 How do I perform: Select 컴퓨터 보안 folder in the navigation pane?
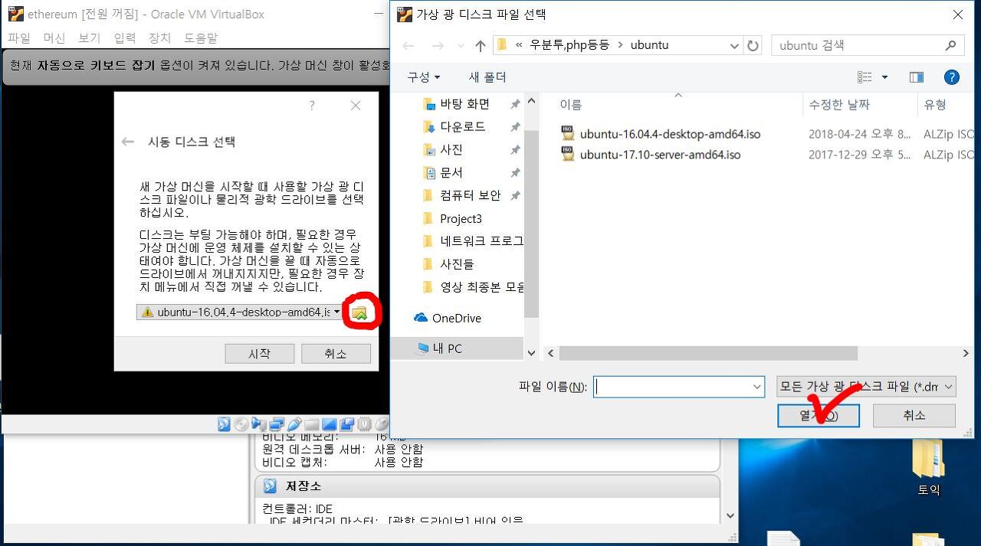[x=470, y=195]
